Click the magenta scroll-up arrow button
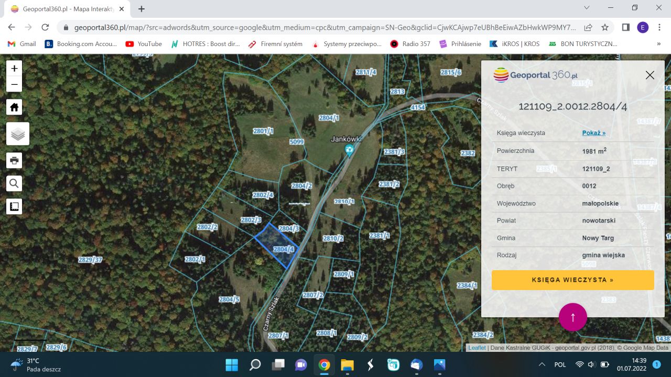 tap(573, 317)
